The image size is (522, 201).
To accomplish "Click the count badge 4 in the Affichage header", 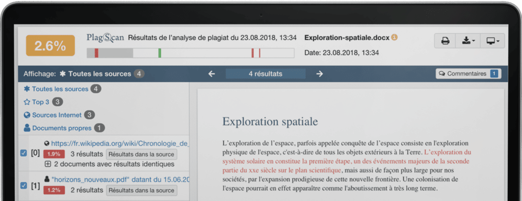I will pyautogui.click(x=139, y=73).
